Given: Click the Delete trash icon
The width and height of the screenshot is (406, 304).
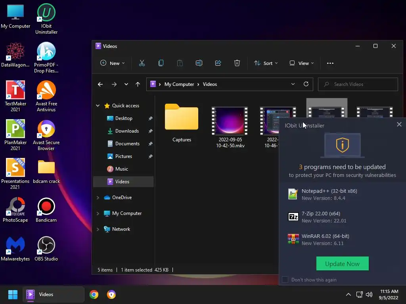Looking at the screenshot, I should [x=237, y=63].
